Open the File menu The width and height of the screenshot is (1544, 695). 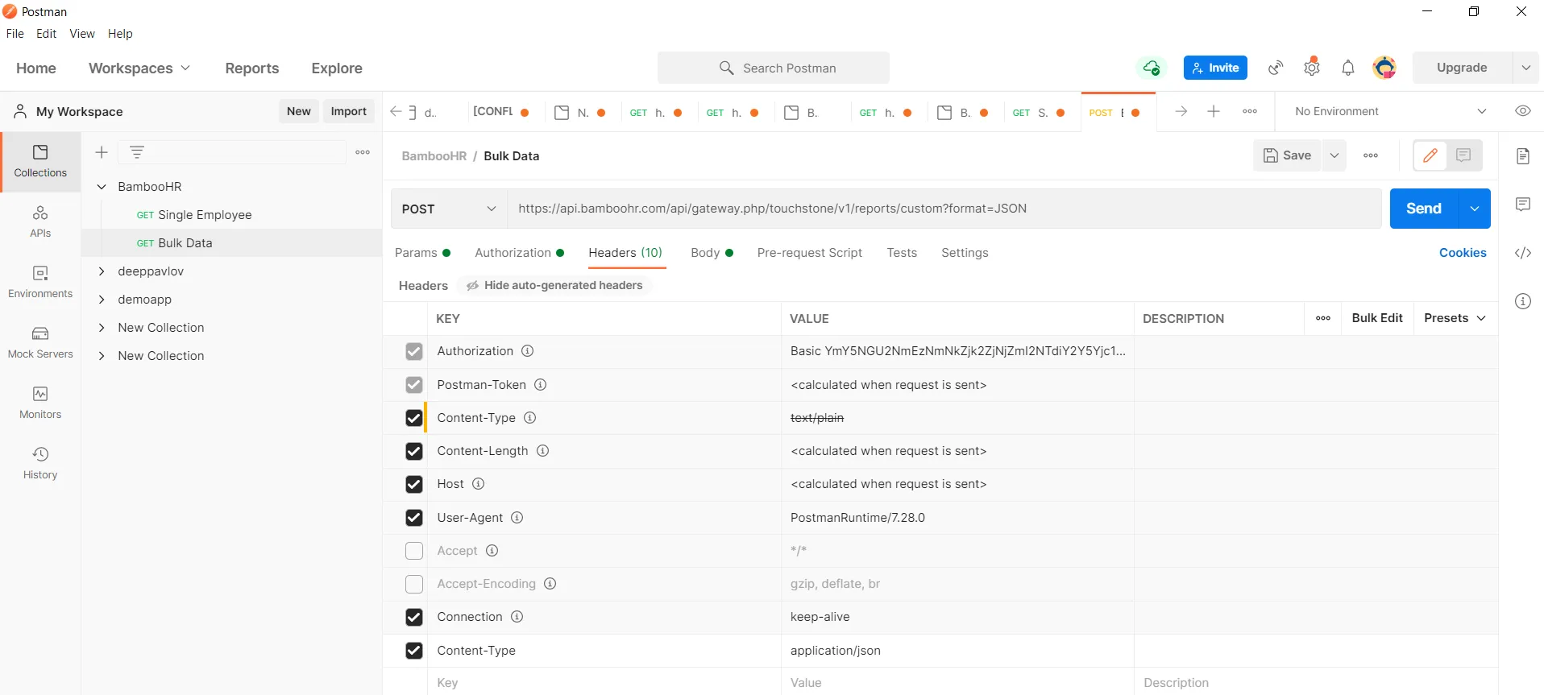pos(15,34)
